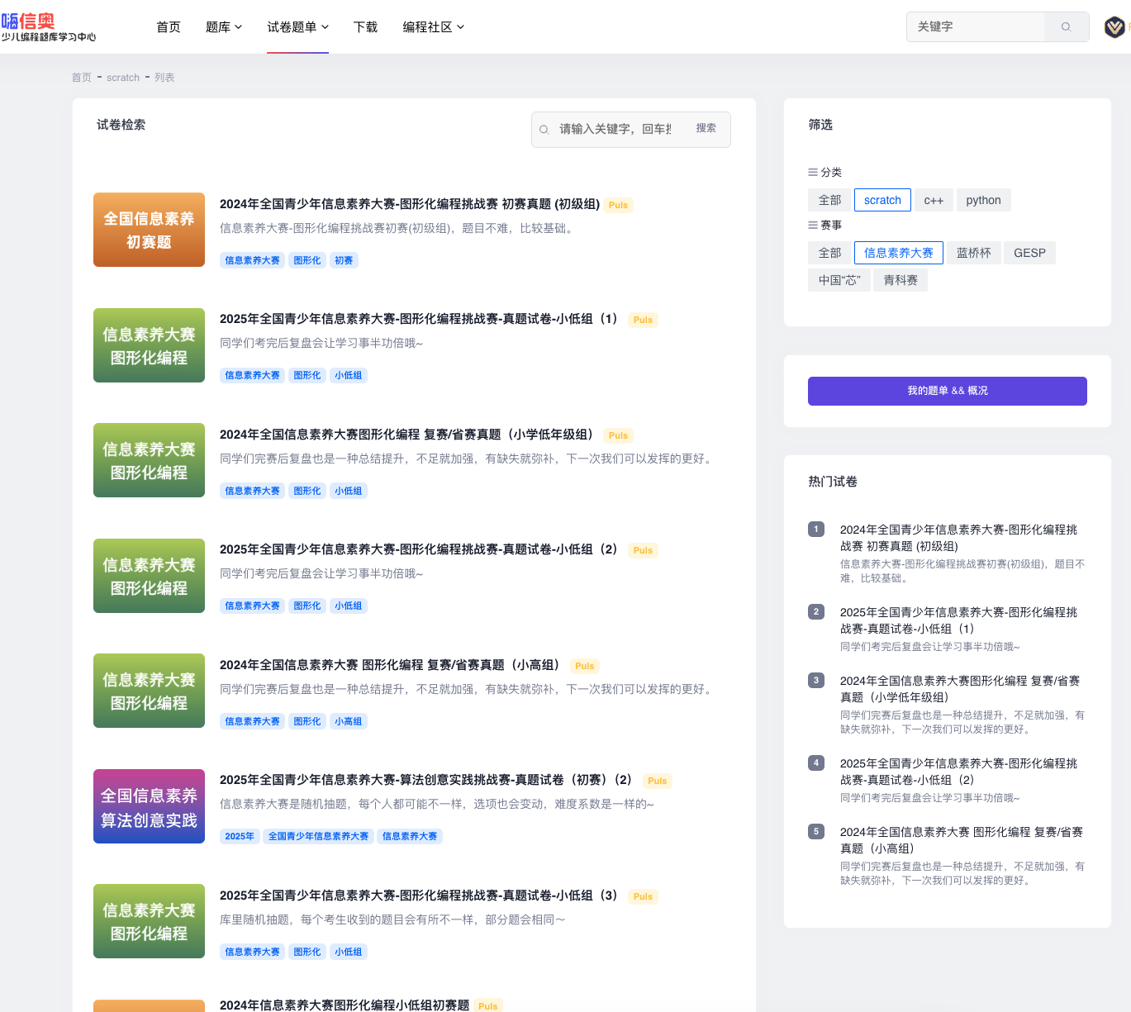The width and height of the screenshot is (1131, 1012).
Task: Open 2024年信息素养大赛图形化编程小低组初赛题
Action: [345, 1005]
